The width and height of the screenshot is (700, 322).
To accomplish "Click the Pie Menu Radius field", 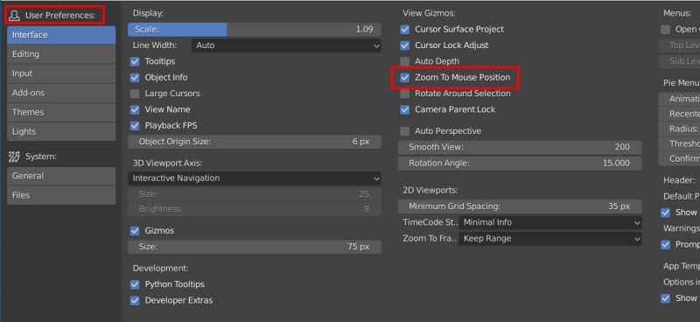I will pos(680,129).
